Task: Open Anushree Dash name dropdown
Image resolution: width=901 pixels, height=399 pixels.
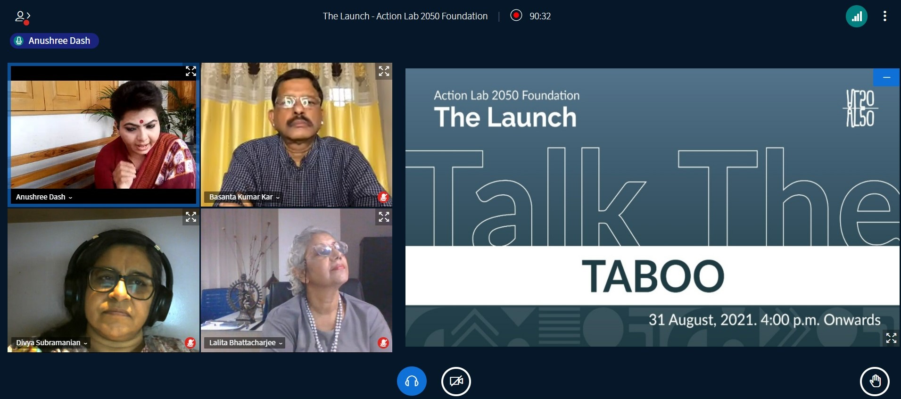Action: pos(44,197)
